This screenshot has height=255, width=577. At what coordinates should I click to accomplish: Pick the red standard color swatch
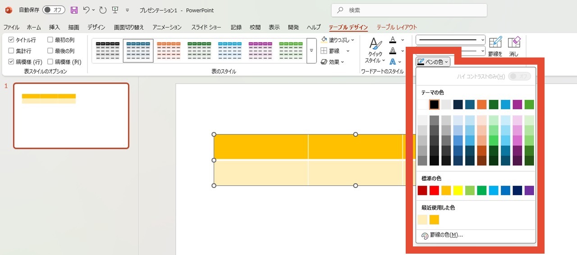(434, 190)
